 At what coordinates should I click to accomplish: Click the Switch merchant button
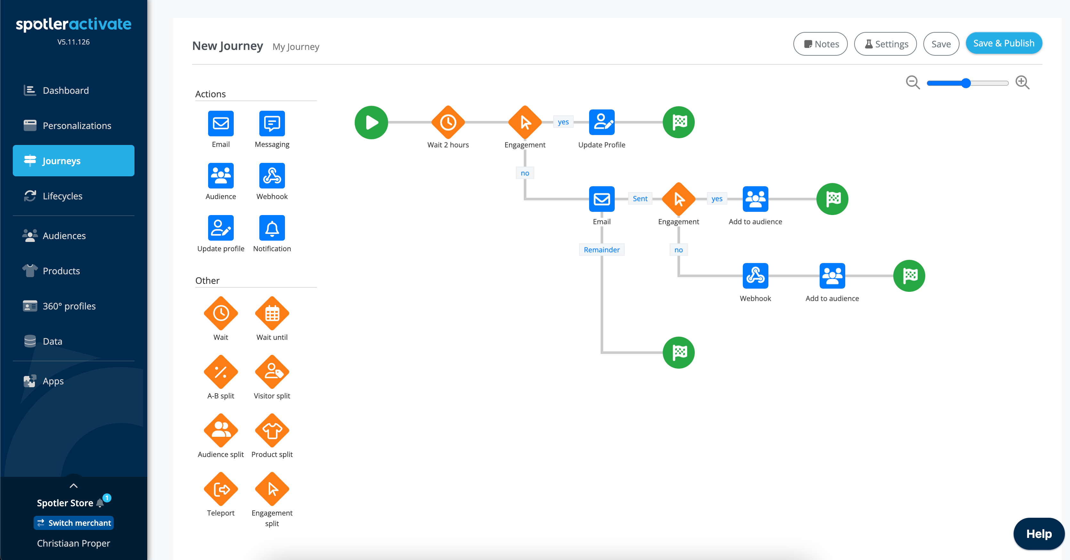tap(74, 523)
